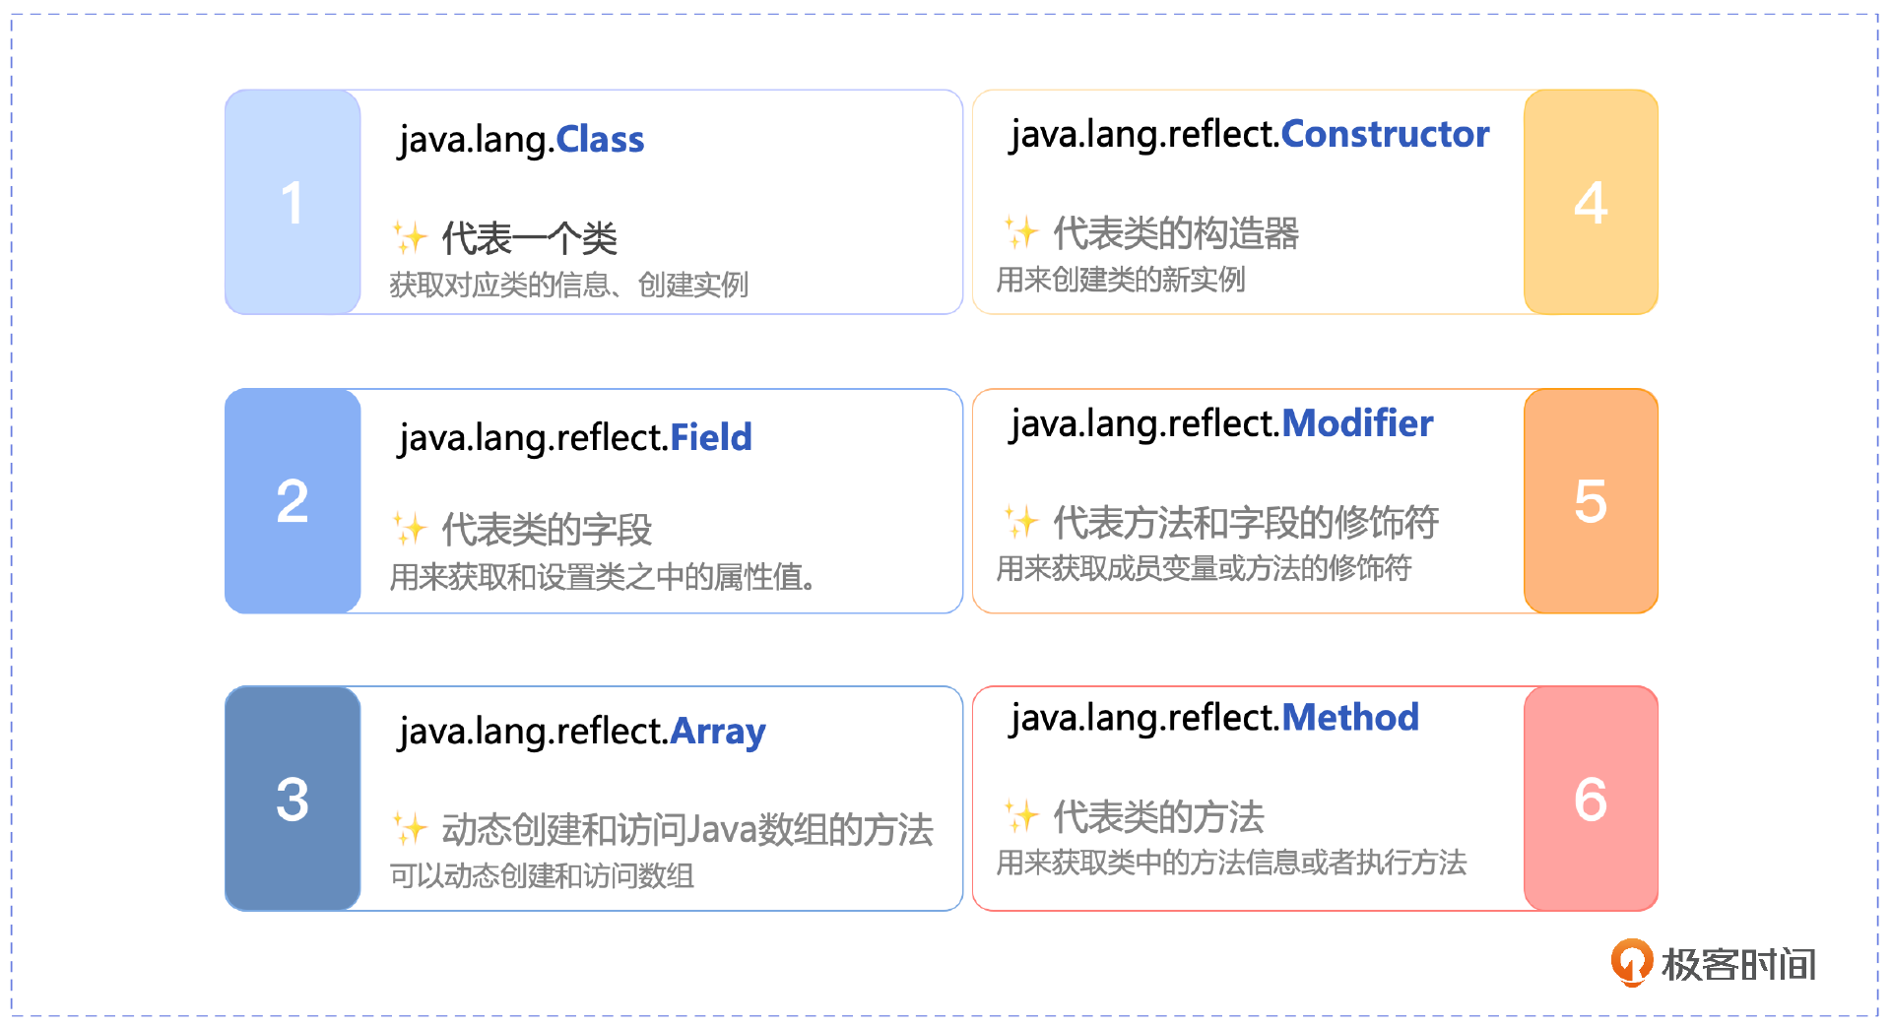Screen dimensions: 1891x1026
Task: Click the sparkle icon beside 动态创建和访问Java数组的方法
Action: tap(410, 828)
